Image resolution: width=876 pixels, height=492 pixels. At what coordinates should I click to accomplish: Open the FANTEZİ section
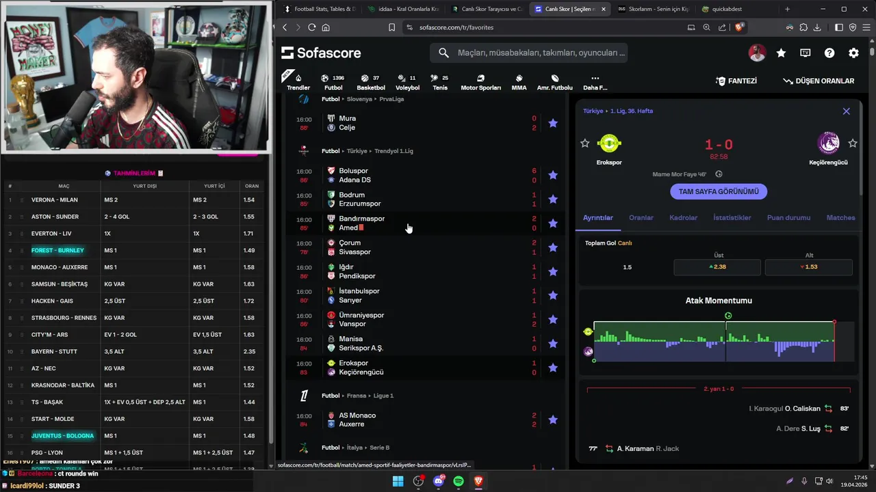pos(736,81)
